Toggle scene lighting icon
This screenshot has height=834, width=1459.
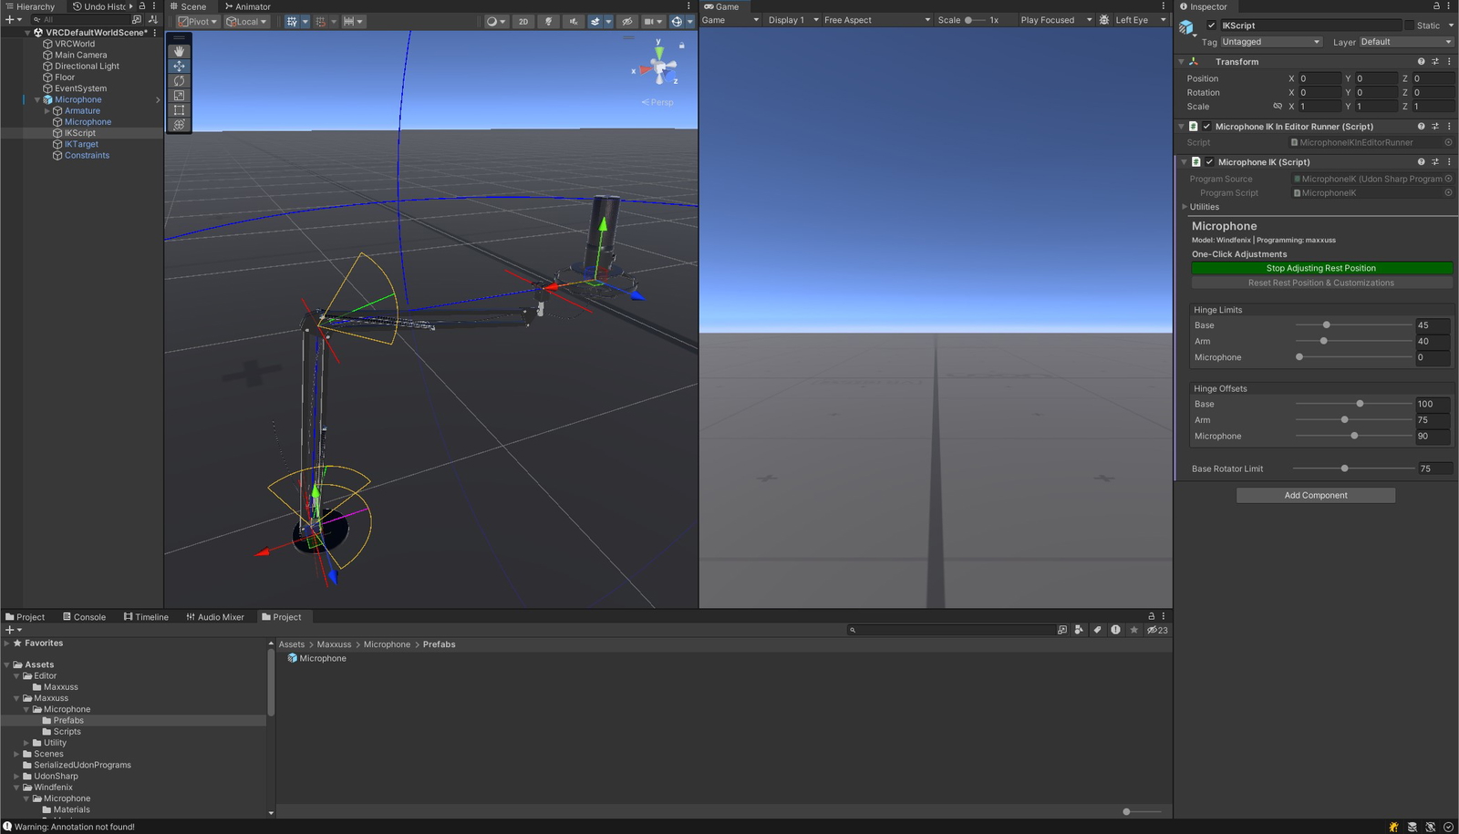tap(548, 21)
